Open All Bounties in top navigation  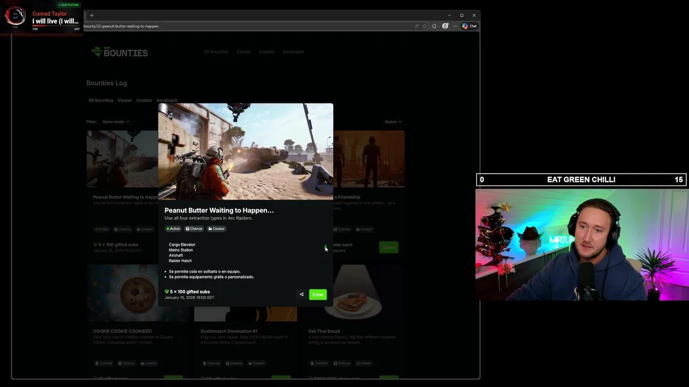[216, 52]
